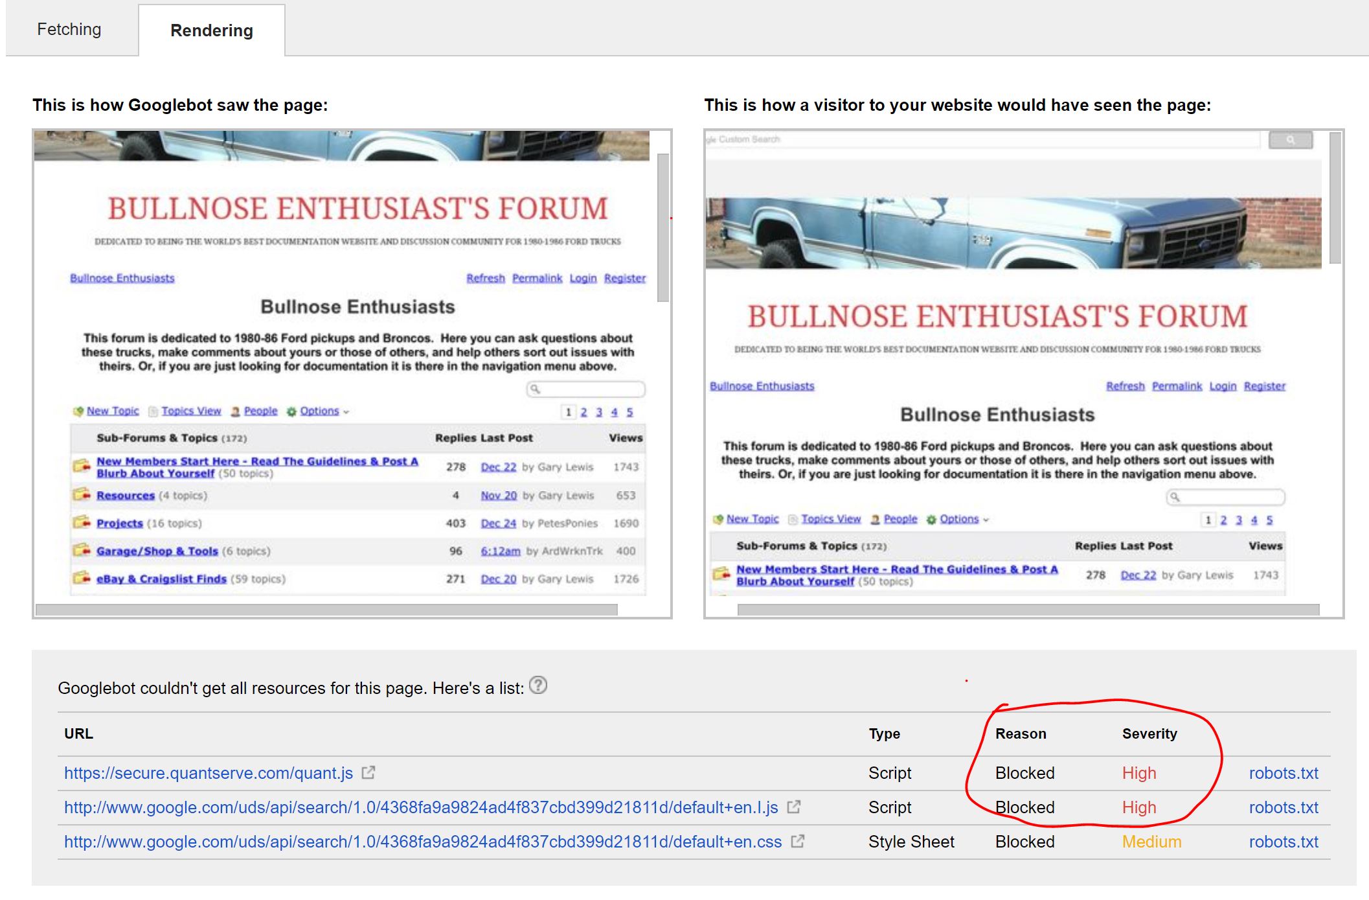Click eBay & Craigslist Finds folder icon
1369x900 pixels.
pyautogui.click(x=82, y=578)
